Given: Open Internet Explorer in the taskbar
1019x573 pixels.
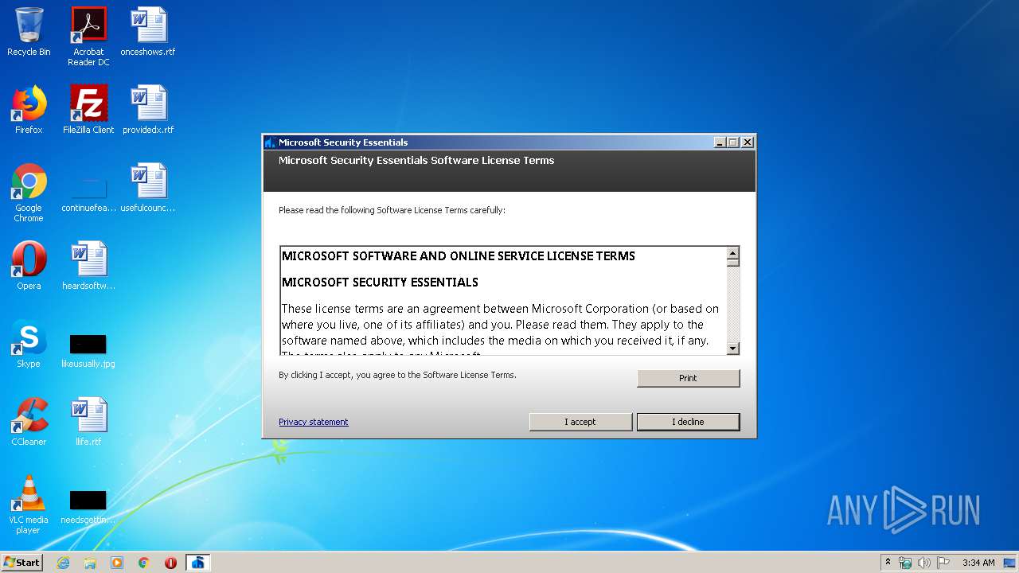Looking at the screenshot, I should [x=63, y=563].
